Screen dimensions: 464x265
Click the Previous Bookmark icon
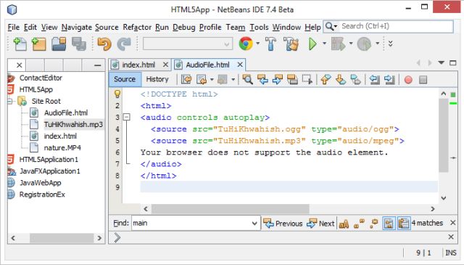[326, 79]
